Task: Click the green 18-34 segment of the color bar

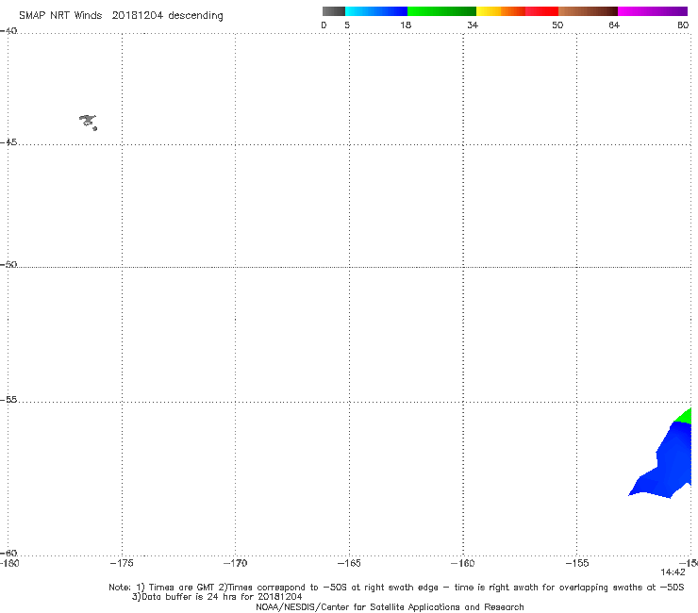Action: click(x=441, y=11)
